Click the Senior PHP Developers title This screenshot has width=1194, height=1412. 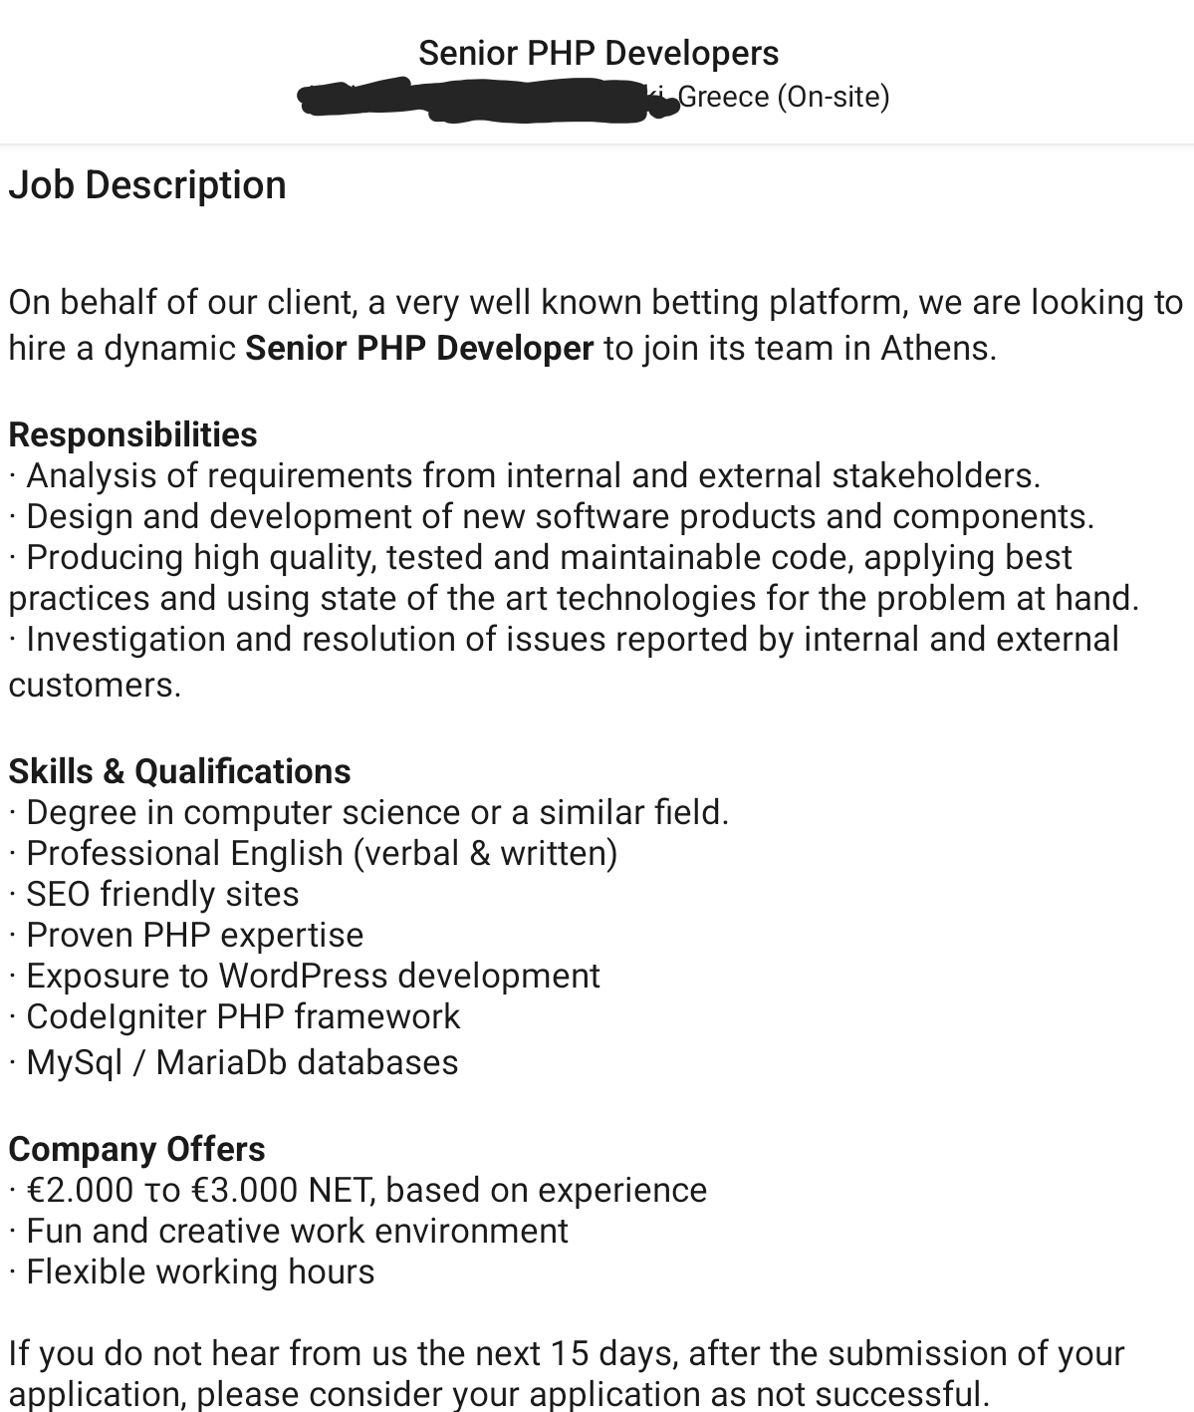598,53
